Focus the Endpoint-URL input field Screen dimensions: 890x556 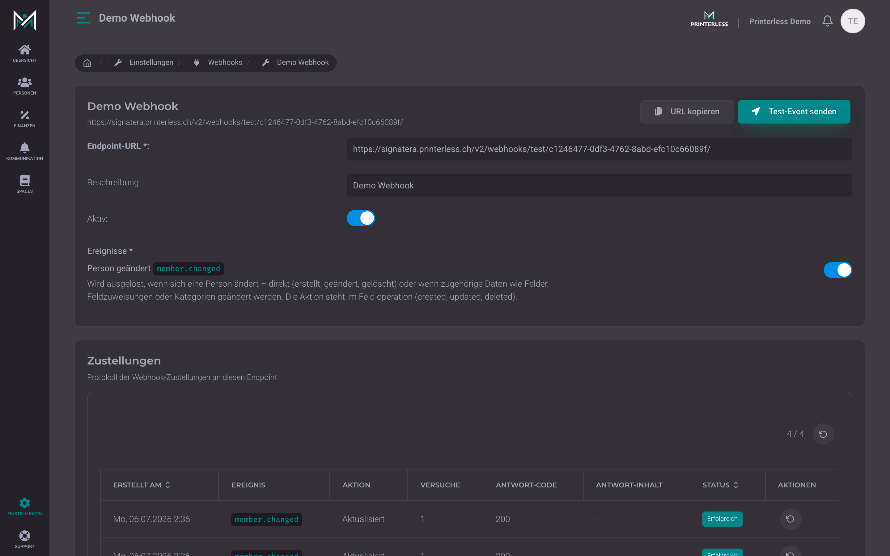tap(599, 149)
